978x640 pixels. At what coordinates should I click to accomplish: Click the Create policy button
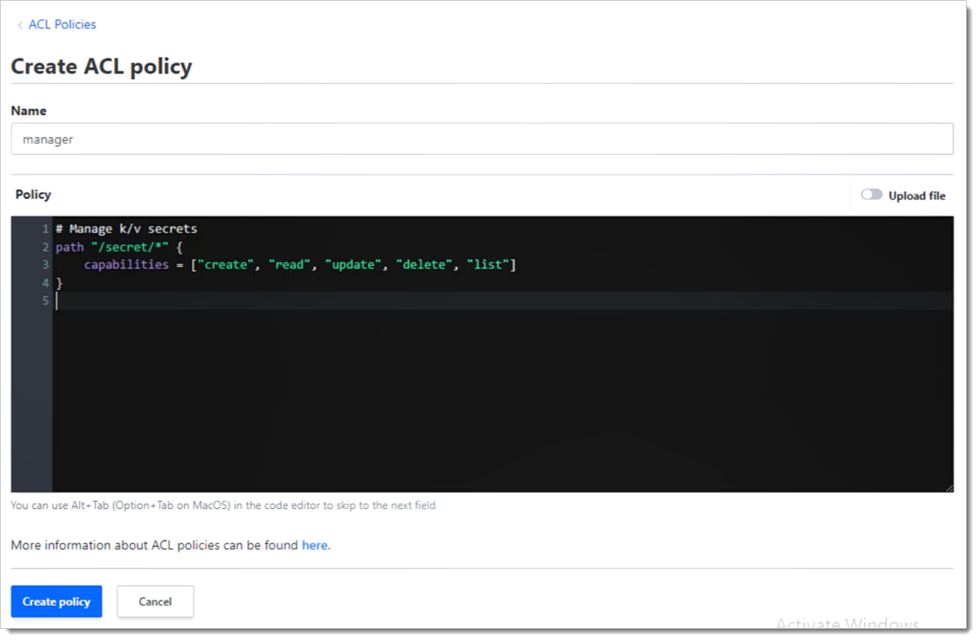pyautogui.click(x=56, y=602)
